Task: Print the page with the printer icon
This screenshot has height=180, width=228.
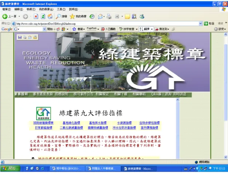Action: (x=109, y=16)
